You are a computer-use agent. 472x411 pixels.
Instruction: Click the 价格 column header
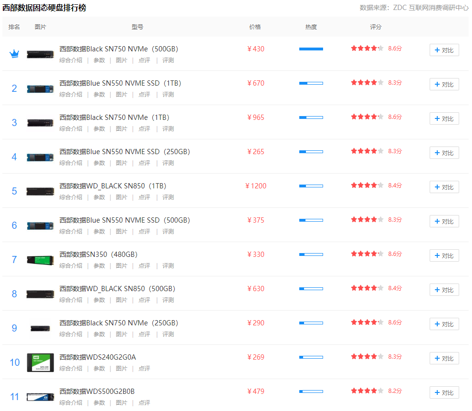click(255, 27)
